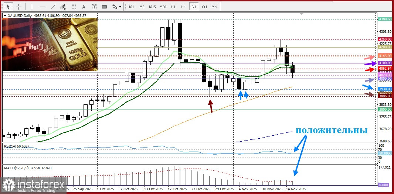This screenshot has width=394, height=194.
Task: Select the cursor arrow tool
Action: pyautogui.click(x=8, y=7)
